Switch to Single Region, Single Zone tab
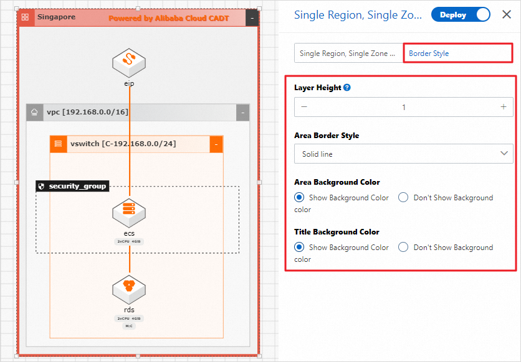This screenshot has height=362, width=521. click(348, 53)
